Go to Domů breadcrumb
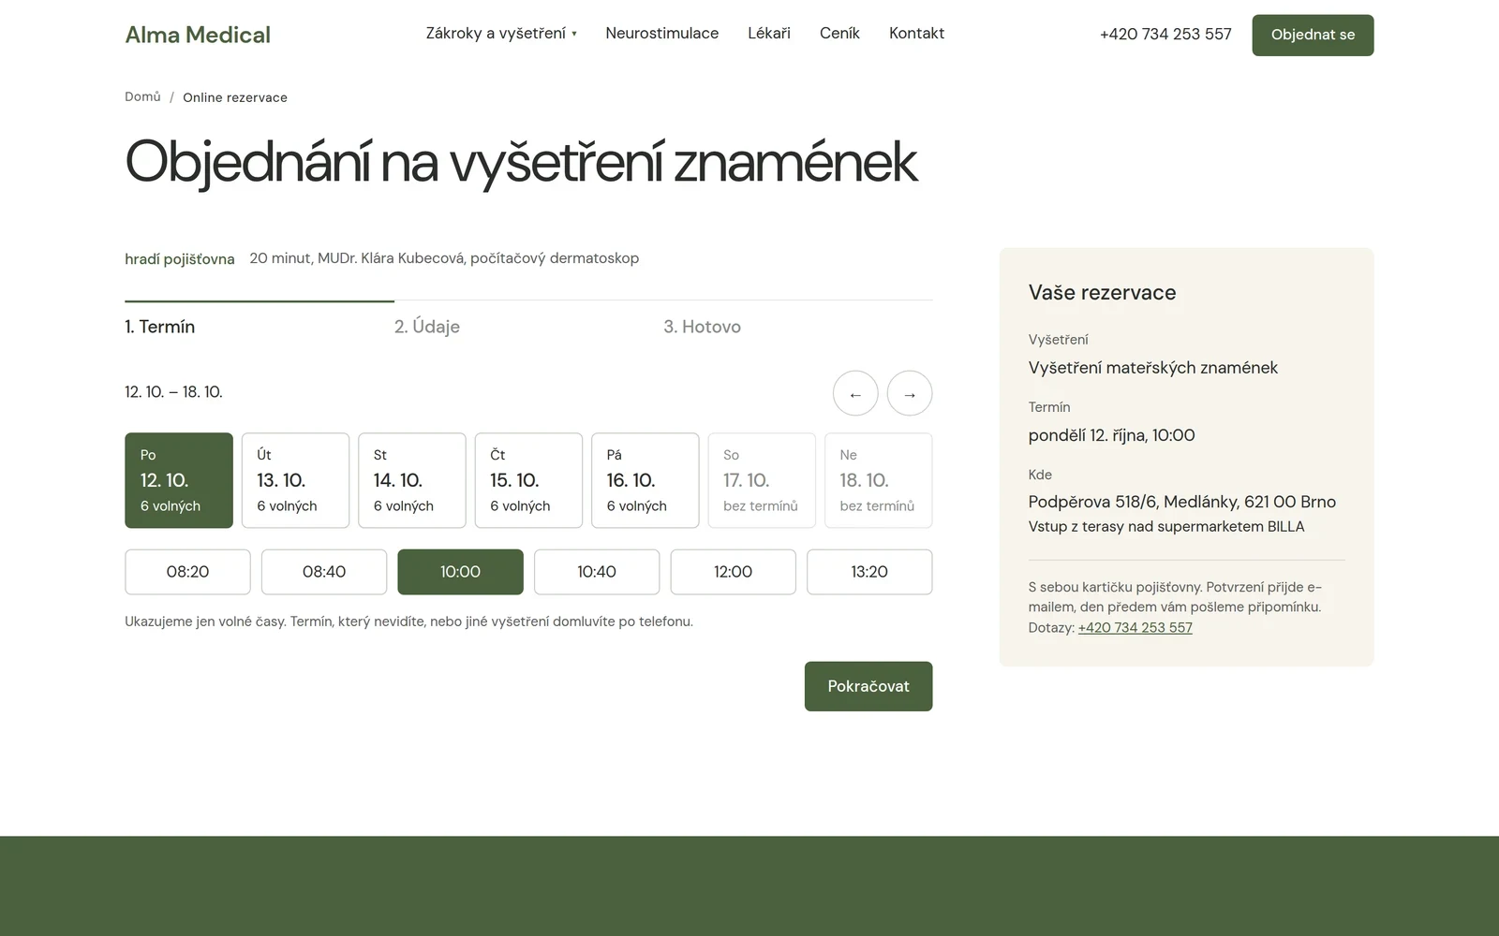 [142, 96]
